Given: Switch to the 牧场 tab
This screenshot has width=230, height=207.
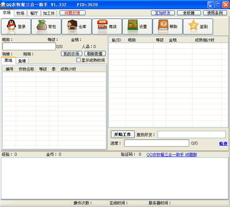Looking at the screenshot, I should [20, 13].
